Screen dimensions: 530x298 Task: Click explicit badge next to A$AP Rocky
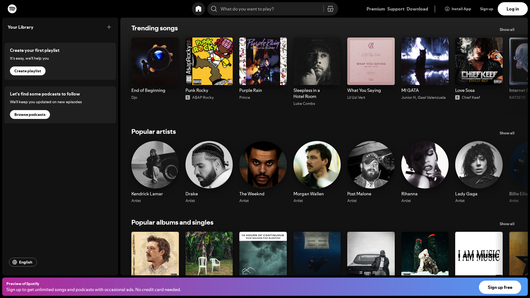click(188, 97)
